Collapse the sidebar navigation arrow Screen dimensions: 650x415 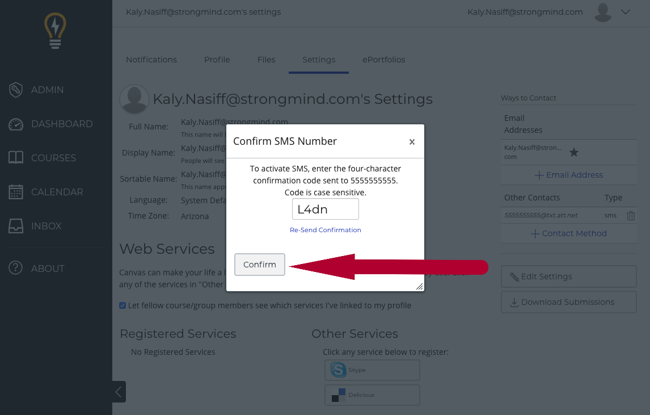119,392
